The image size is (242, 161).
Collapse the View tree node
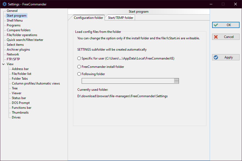3,64
